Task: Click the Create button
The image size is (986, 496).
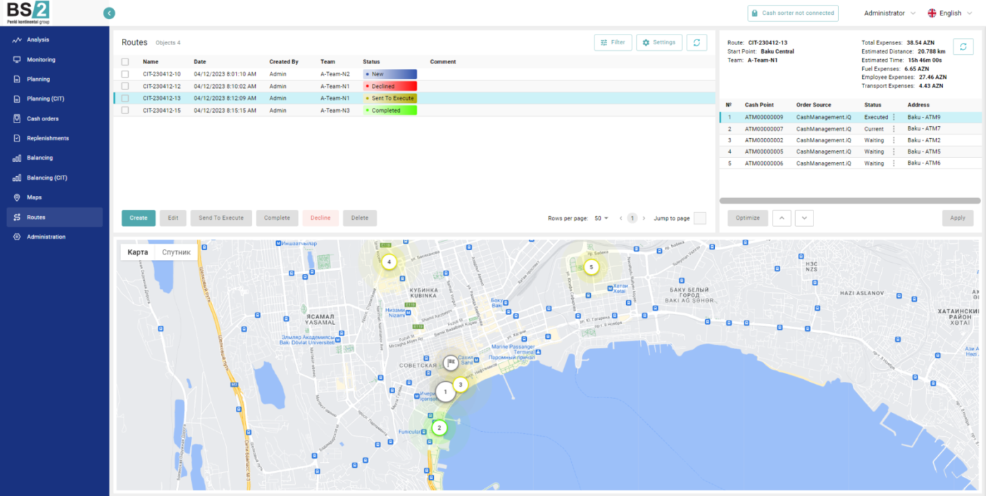Action: 138,218
